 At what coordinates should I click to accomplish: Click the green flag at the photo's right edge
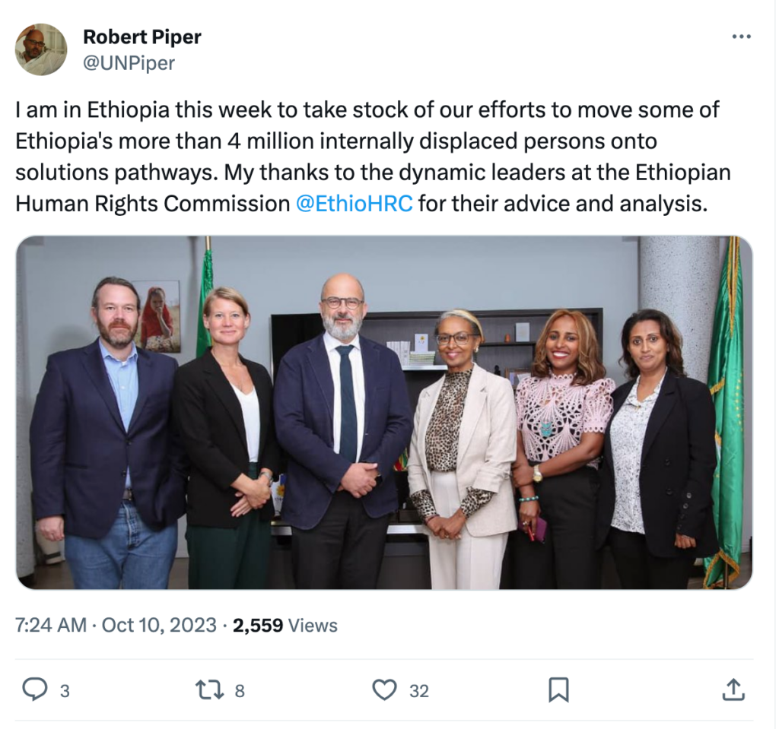[x=726, y=410]
